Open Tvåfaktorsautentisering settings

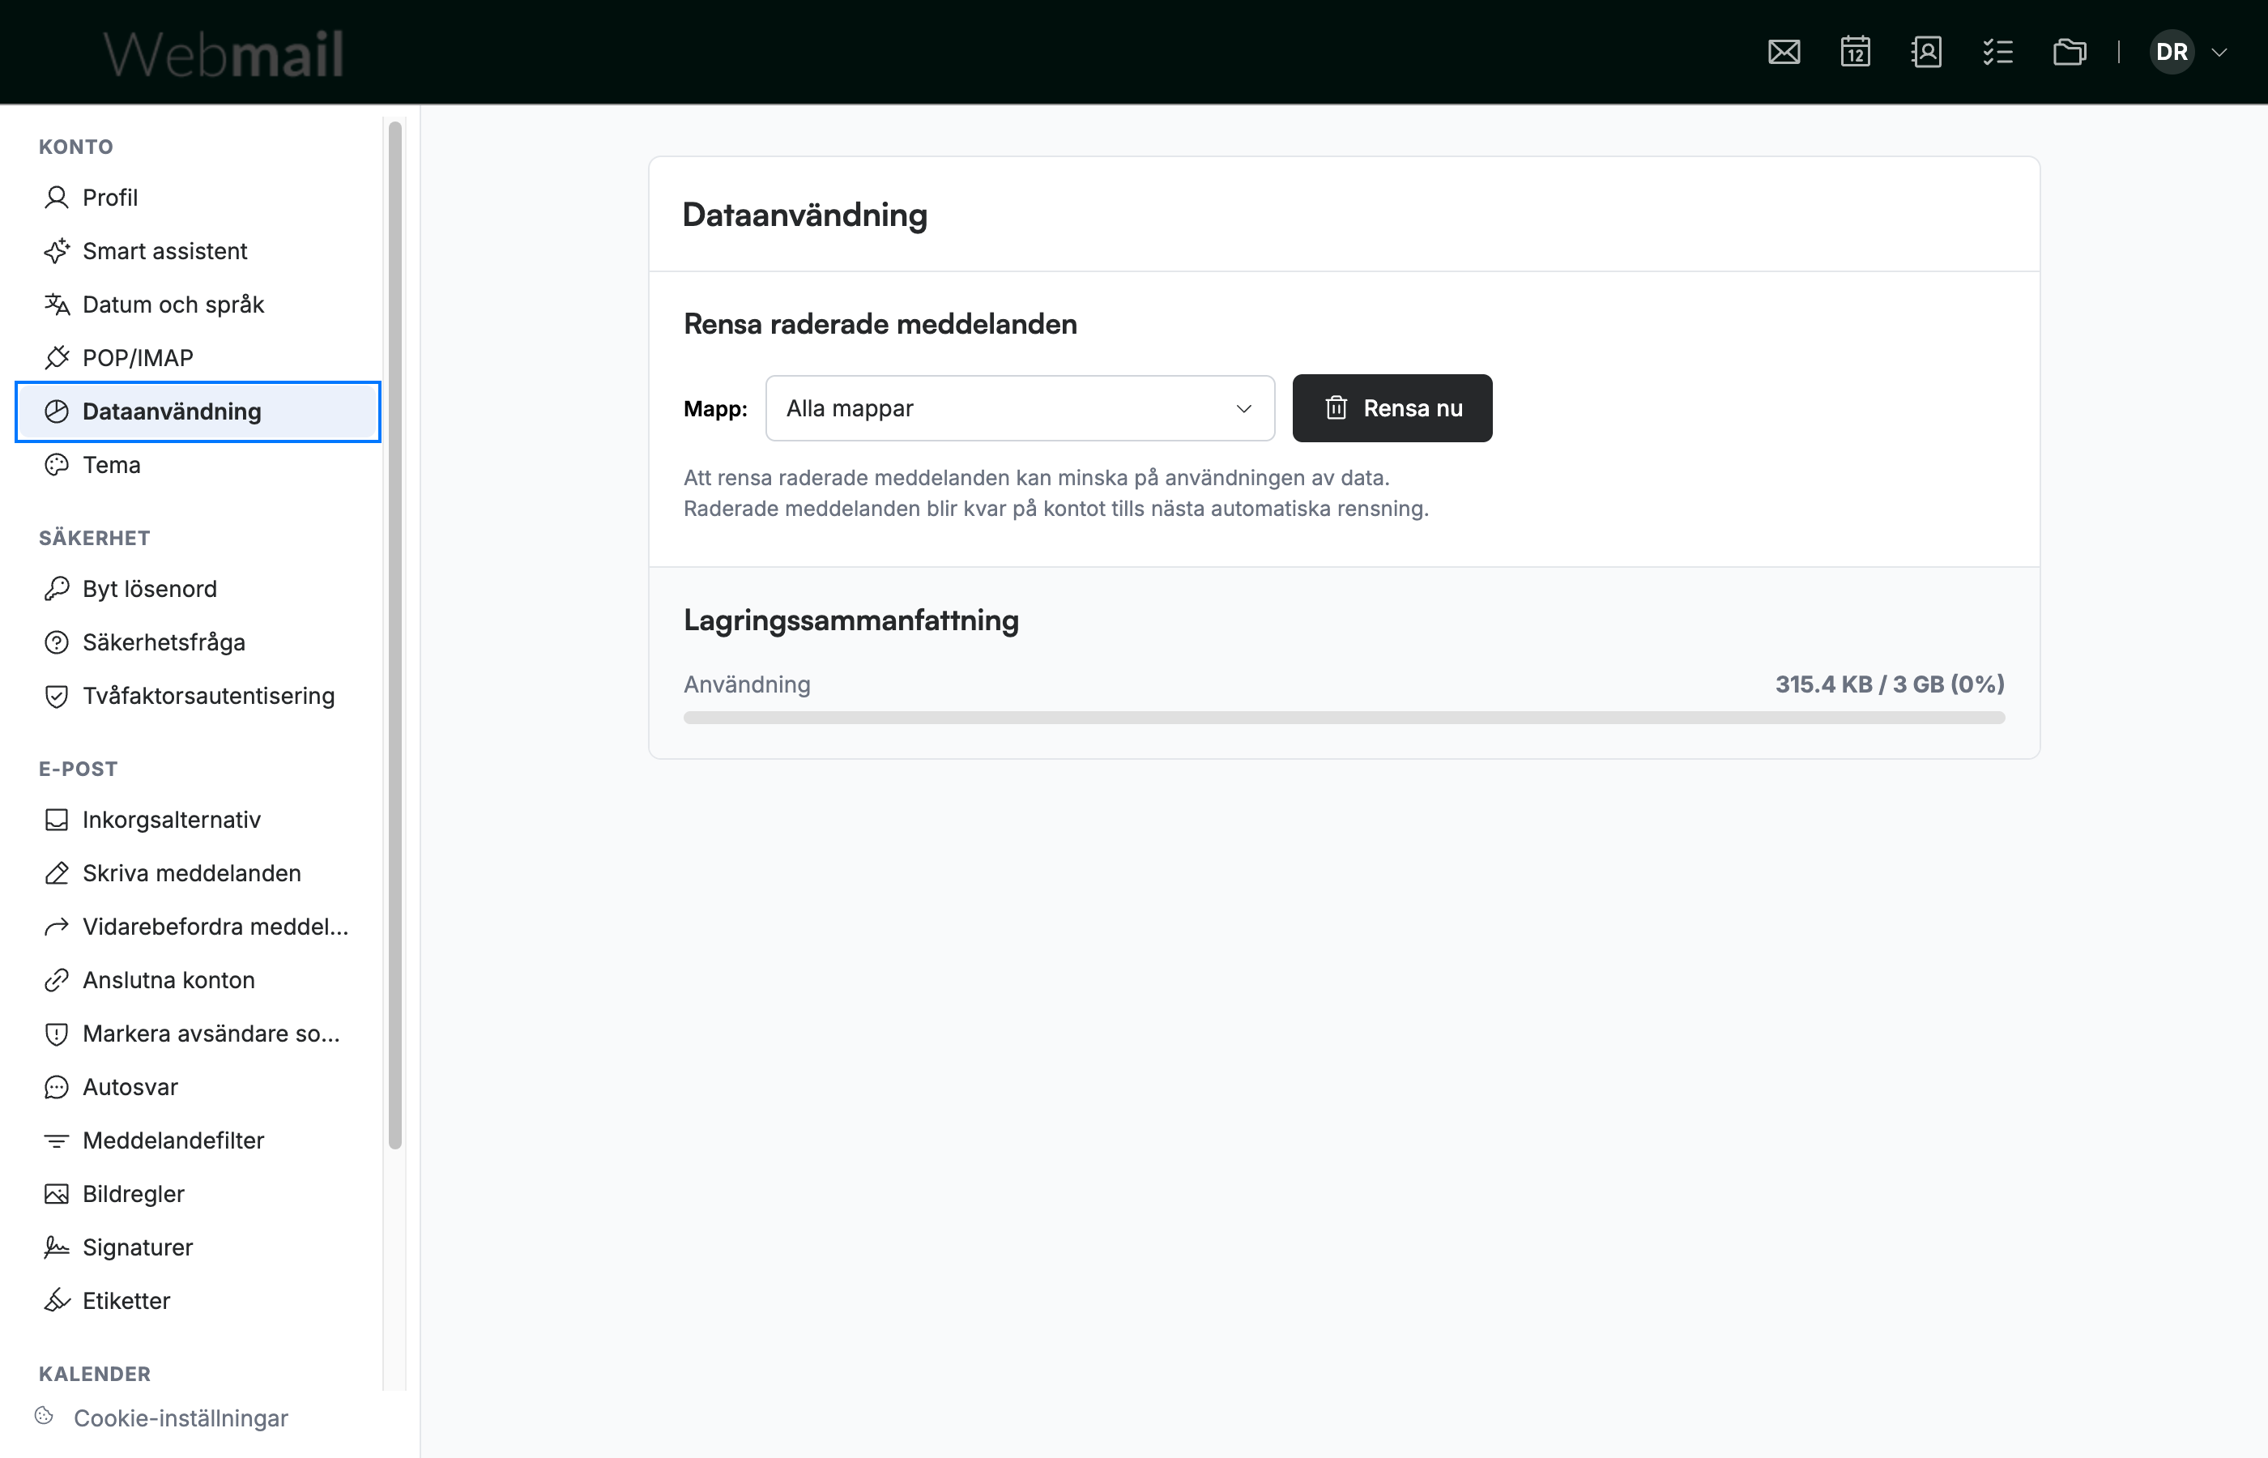[198, 696]
